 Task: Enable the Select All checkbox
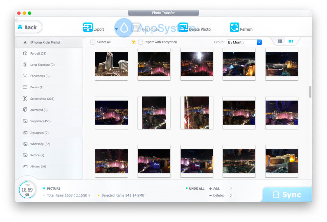[93, 42]
